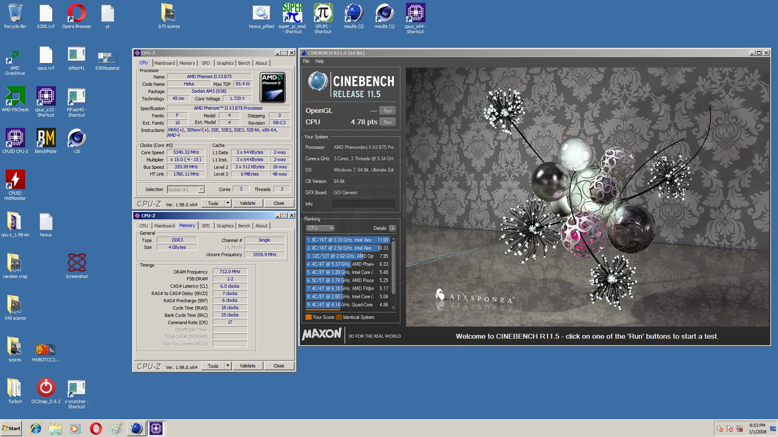The image size is (778, 437).
Task: Open pifast41 desktop icon
Action: pos(77,58)
